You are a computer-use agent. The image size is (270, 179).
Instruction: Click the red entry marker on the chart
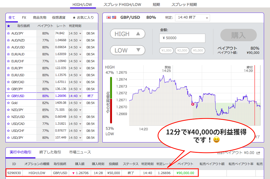click(x=192, y=104)
